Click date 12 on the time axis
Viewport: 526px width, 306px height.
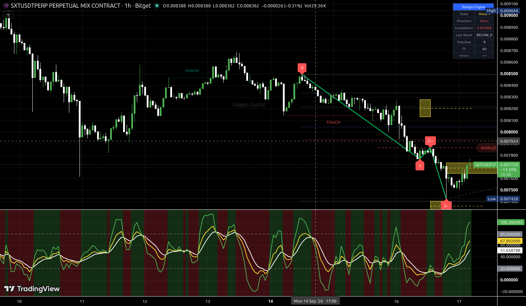point(145,301)
